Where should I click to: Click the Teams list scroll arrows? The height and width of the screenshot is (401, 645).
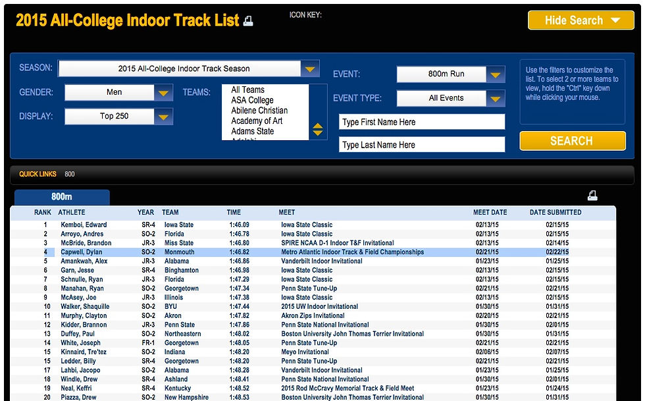(317, 129)
